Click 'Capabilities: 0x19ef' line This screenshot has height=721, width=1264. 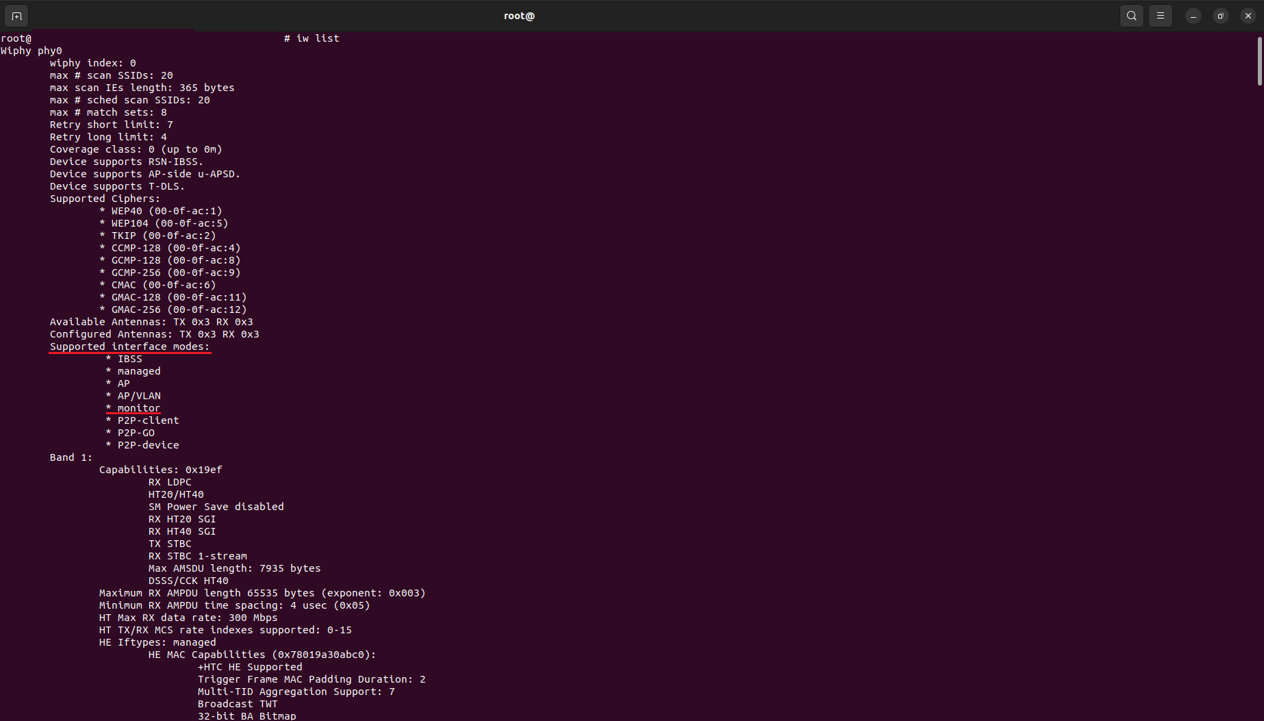(161, 470)
